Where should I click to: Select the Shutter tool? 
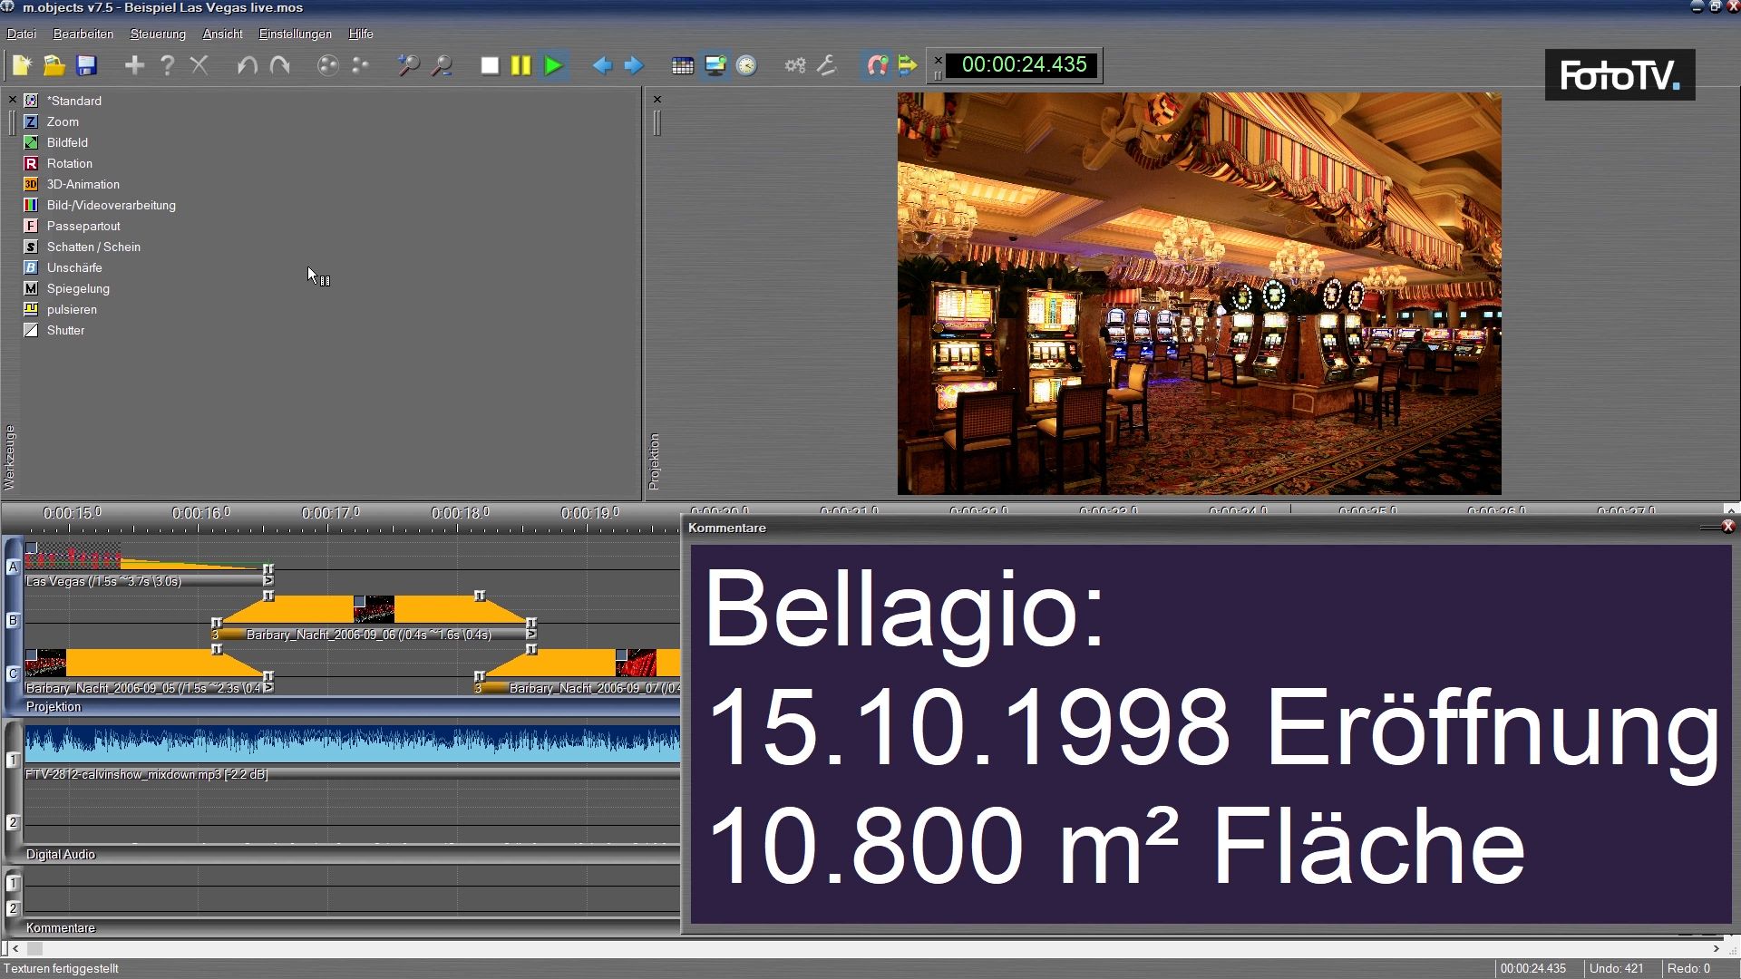click(53, 330)
